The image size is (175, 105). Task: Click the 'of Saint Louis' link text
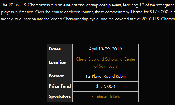(x=105, y=66)
